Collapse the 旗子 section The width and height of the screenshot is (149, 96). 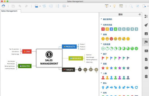(101, 53)
